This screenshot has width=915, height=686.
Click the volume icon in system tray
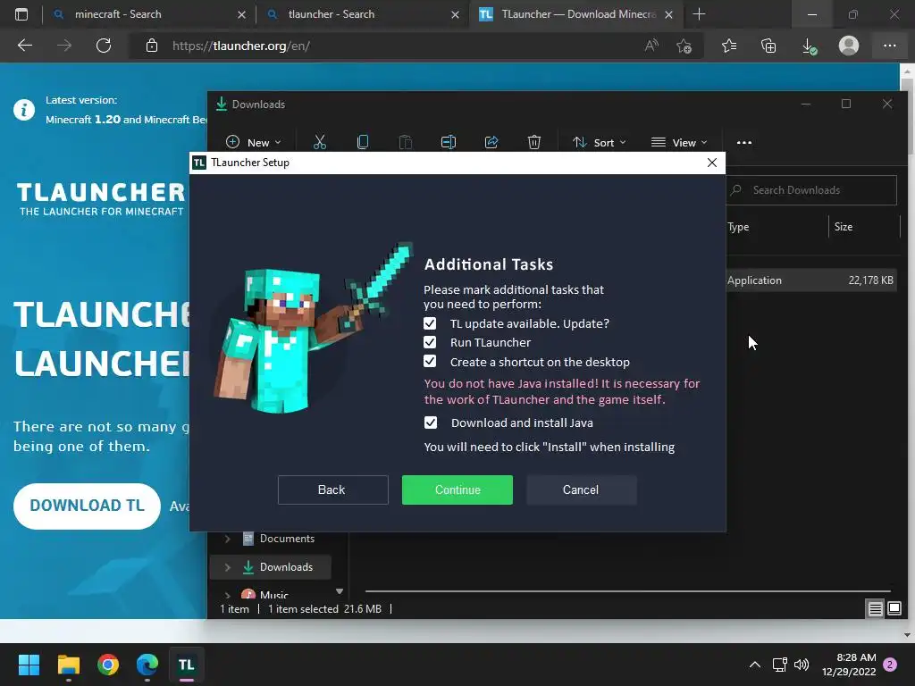[x=802, y=665]
